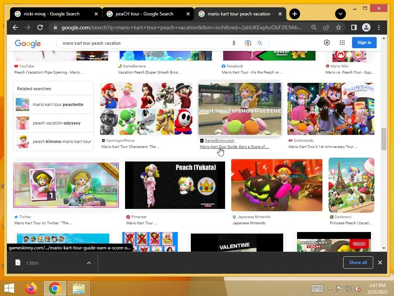This screenshot has width=394, height=296.
Task: Open the Windows Start menu
Action: click(9, 288)
